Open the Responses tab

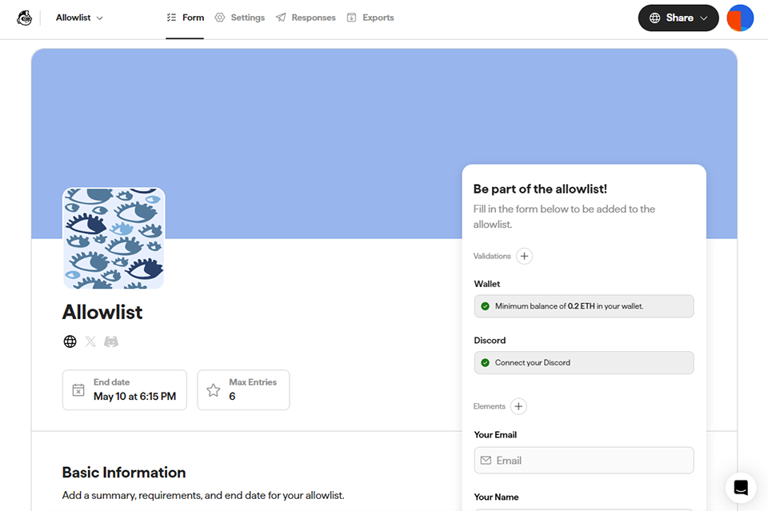pos(306,18)
